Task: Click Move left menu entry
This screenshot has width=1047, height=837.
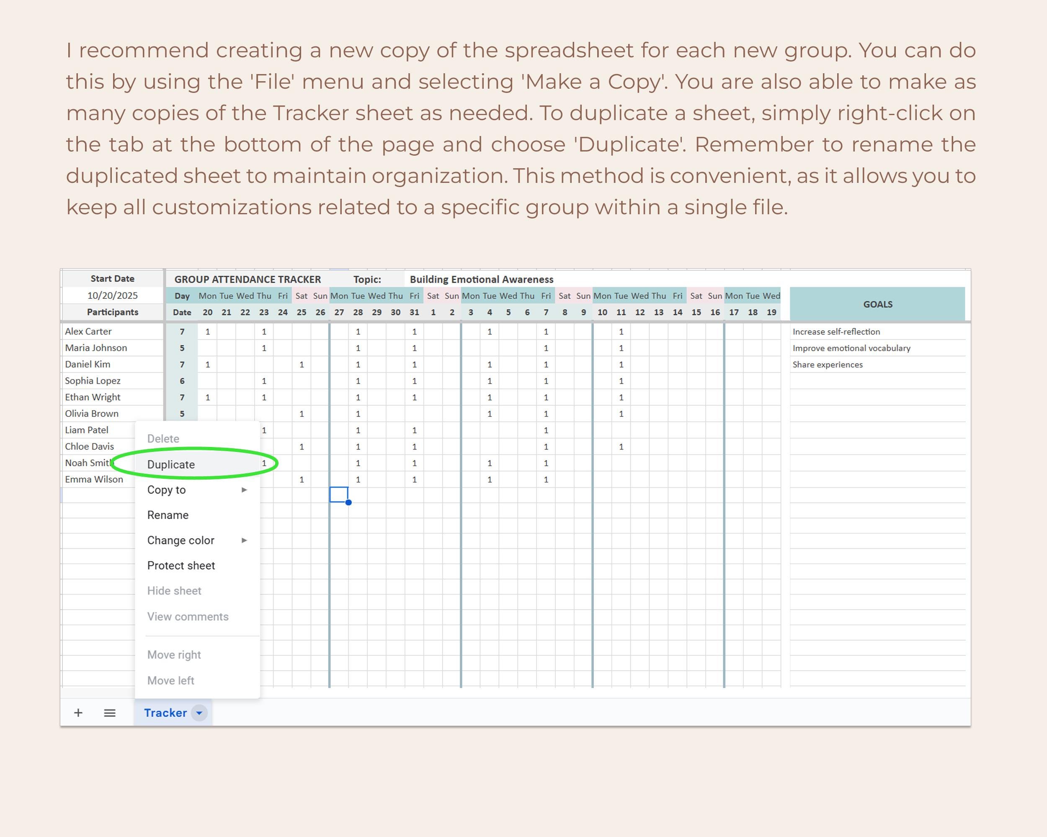Action: [x=197, y=680]
